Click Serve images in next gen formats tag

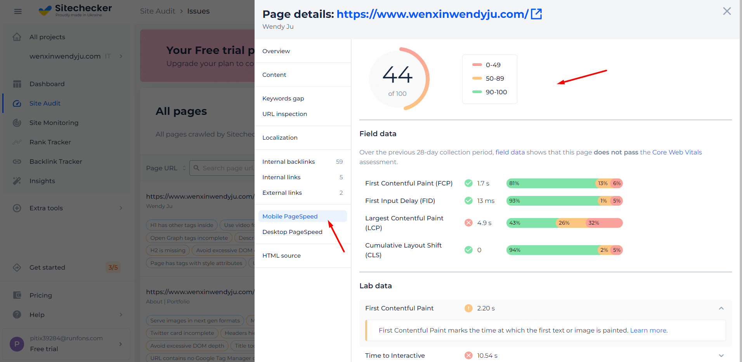point(195,320)
